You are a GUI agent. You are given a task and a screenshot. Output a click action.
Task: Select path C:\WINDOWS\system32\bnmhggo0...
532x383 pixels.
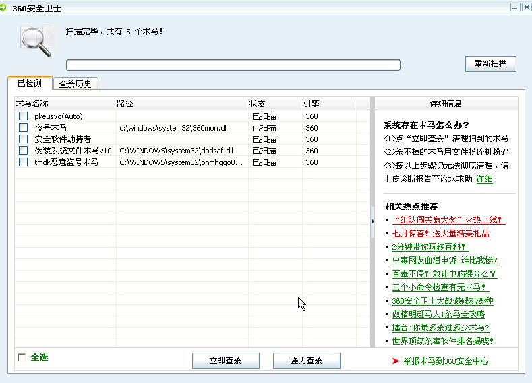tap(181, 162)
